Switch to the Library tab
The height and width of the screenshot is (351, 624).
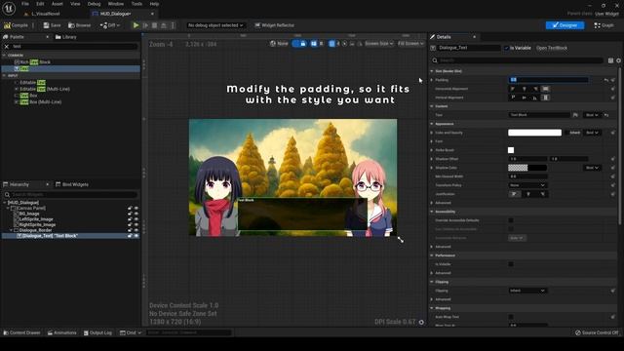(65, 37)
